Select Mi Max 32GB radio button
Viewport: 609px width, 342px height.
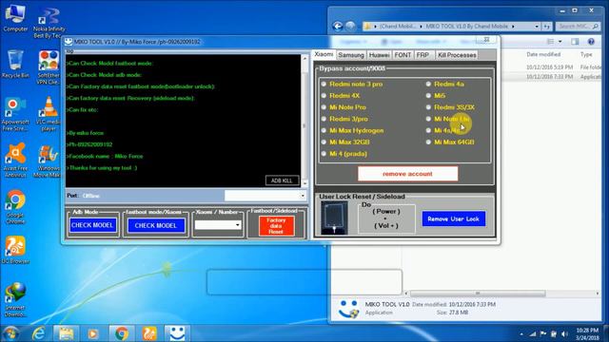click(x=324, y=142)
